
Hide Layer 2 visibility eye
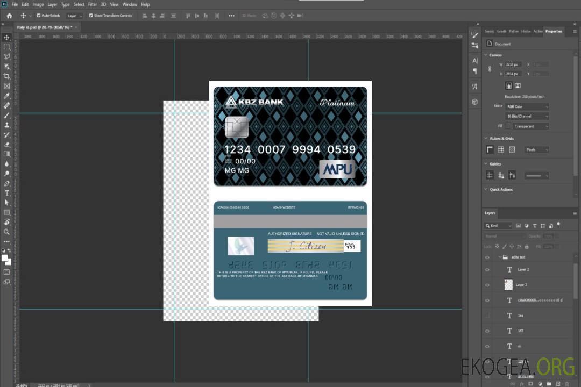click(x=487, y=270)
